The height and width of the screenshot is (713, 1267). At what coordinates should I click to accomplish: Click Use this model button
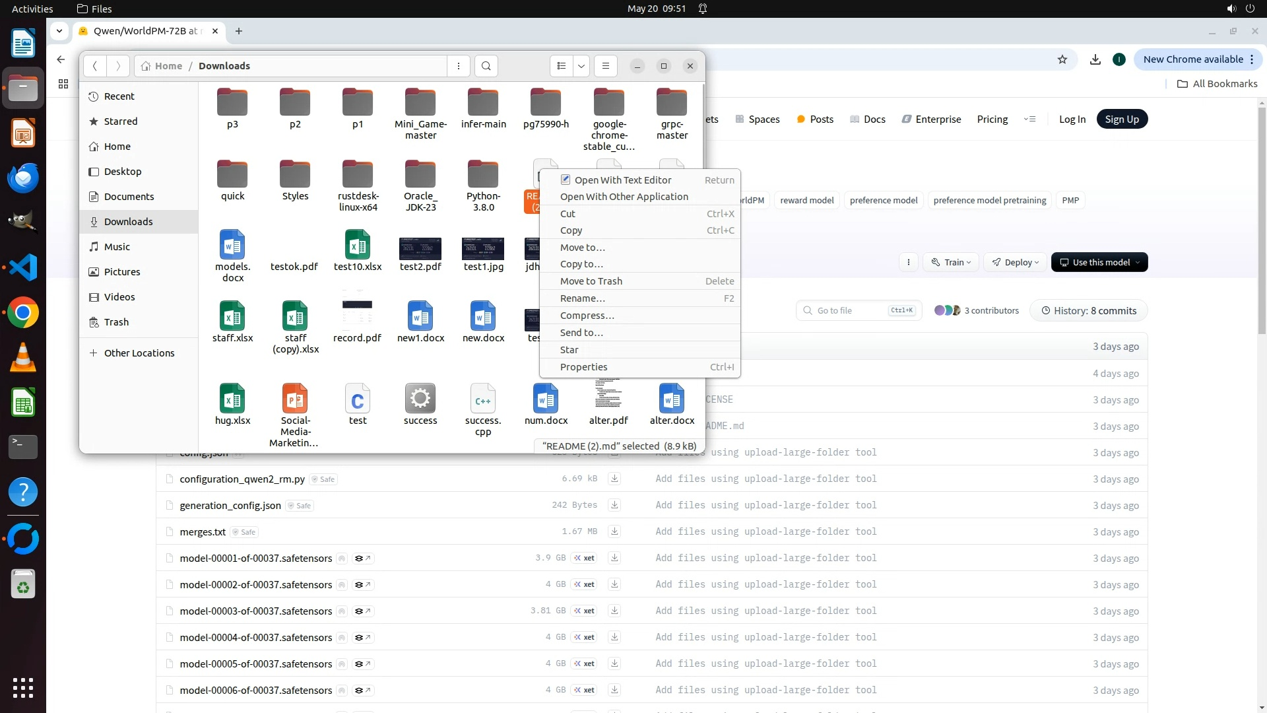tap(1099, 262)
